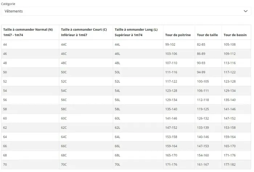Open the Catégorie dropdown showing Vêtements
This screenshot has width=254, height=172.
pos(126,11)
